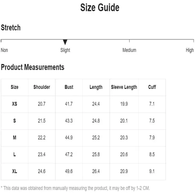The image size is (195, 195).
Task: Click the black stretch indicator triangle
Action: click(65, 42)
